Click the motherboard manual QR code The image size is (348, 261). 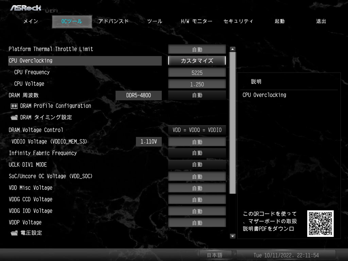[320, 224]
